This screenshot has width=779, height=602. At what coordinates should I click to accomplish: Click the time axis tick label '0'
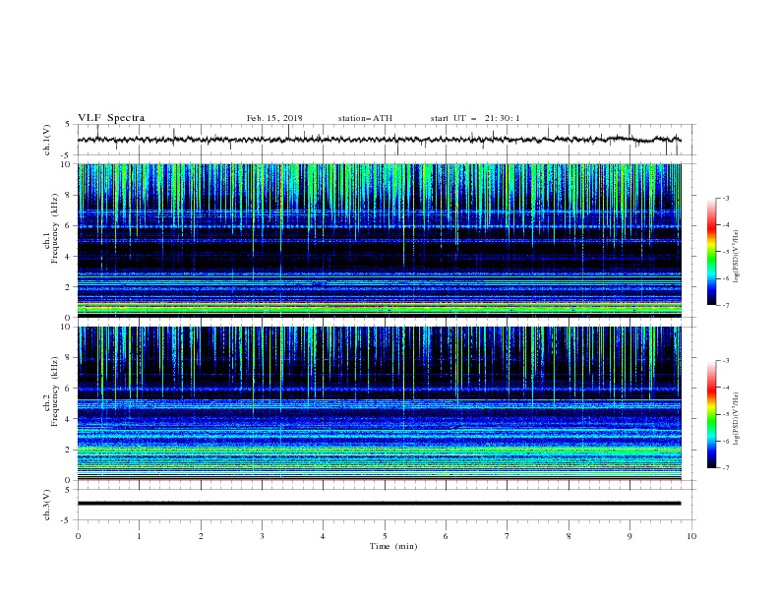point(78,536)
